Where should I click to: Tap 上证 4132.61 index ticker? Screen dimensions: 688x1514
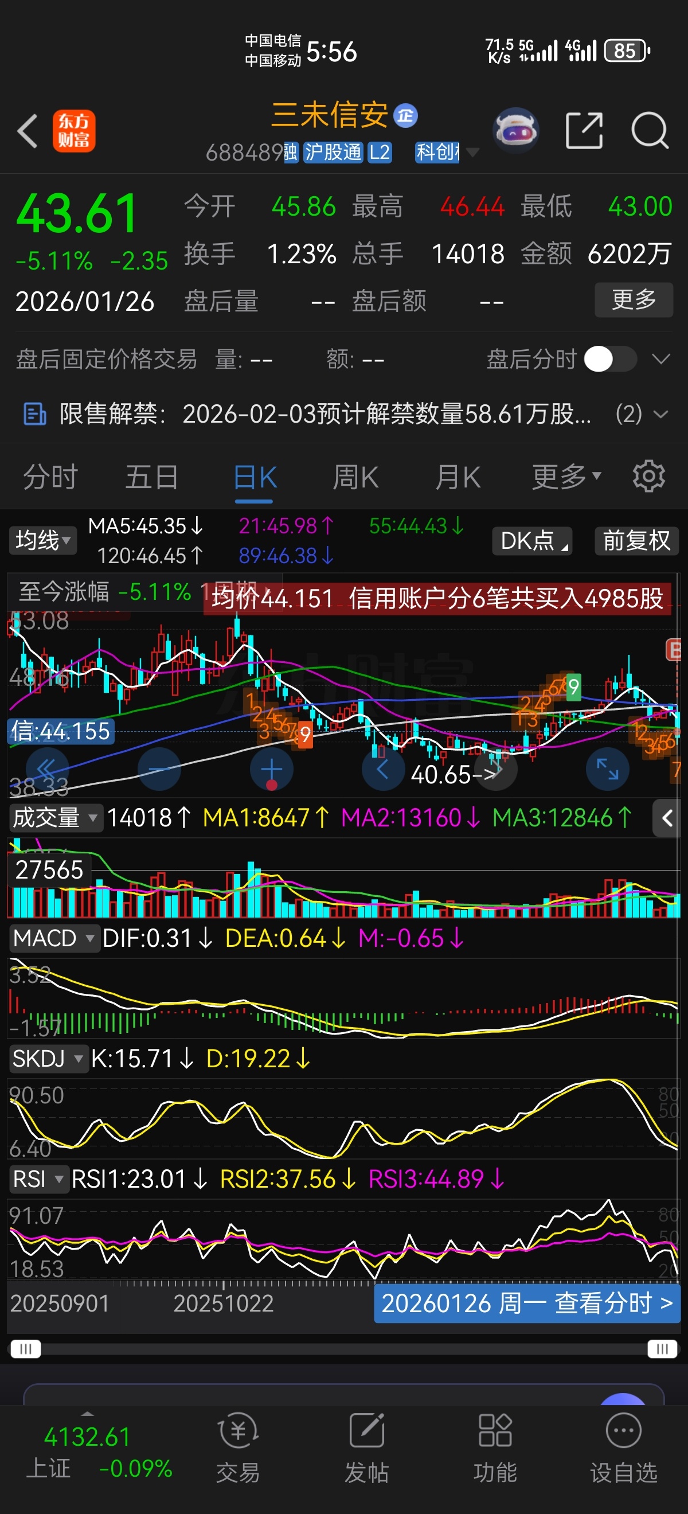[x=99, y=1453]
